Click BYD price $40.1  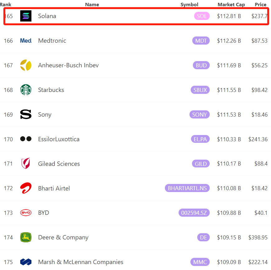[261, 213]
